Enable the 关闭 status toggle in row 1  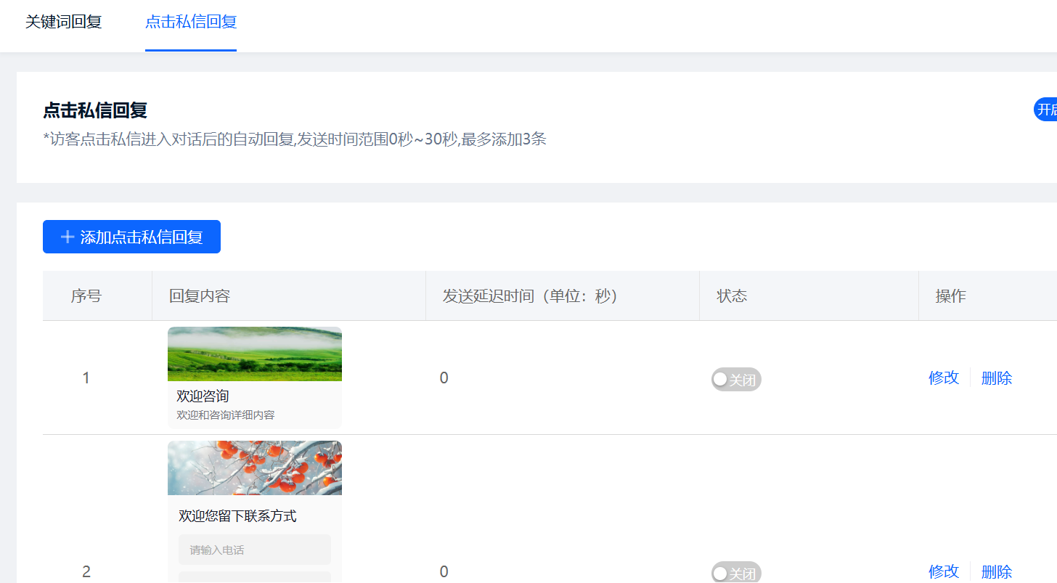[x=735, y=380]
